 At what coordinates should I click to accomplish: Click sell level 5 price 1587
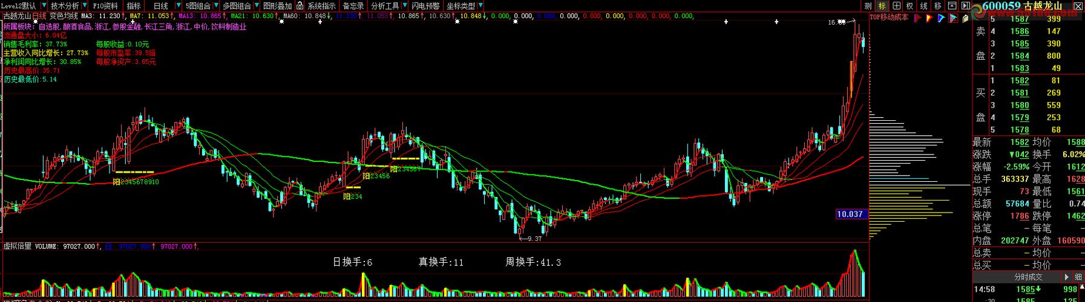pos(1020,19)
